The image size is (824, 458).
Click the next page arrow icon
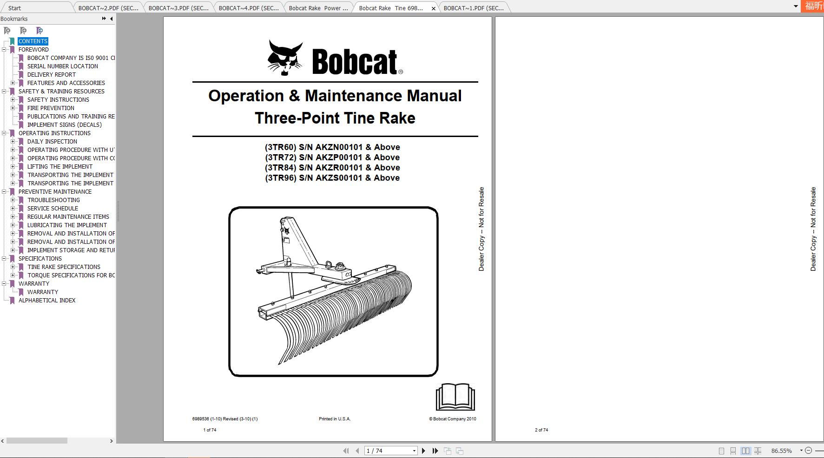tap(423, 451)
